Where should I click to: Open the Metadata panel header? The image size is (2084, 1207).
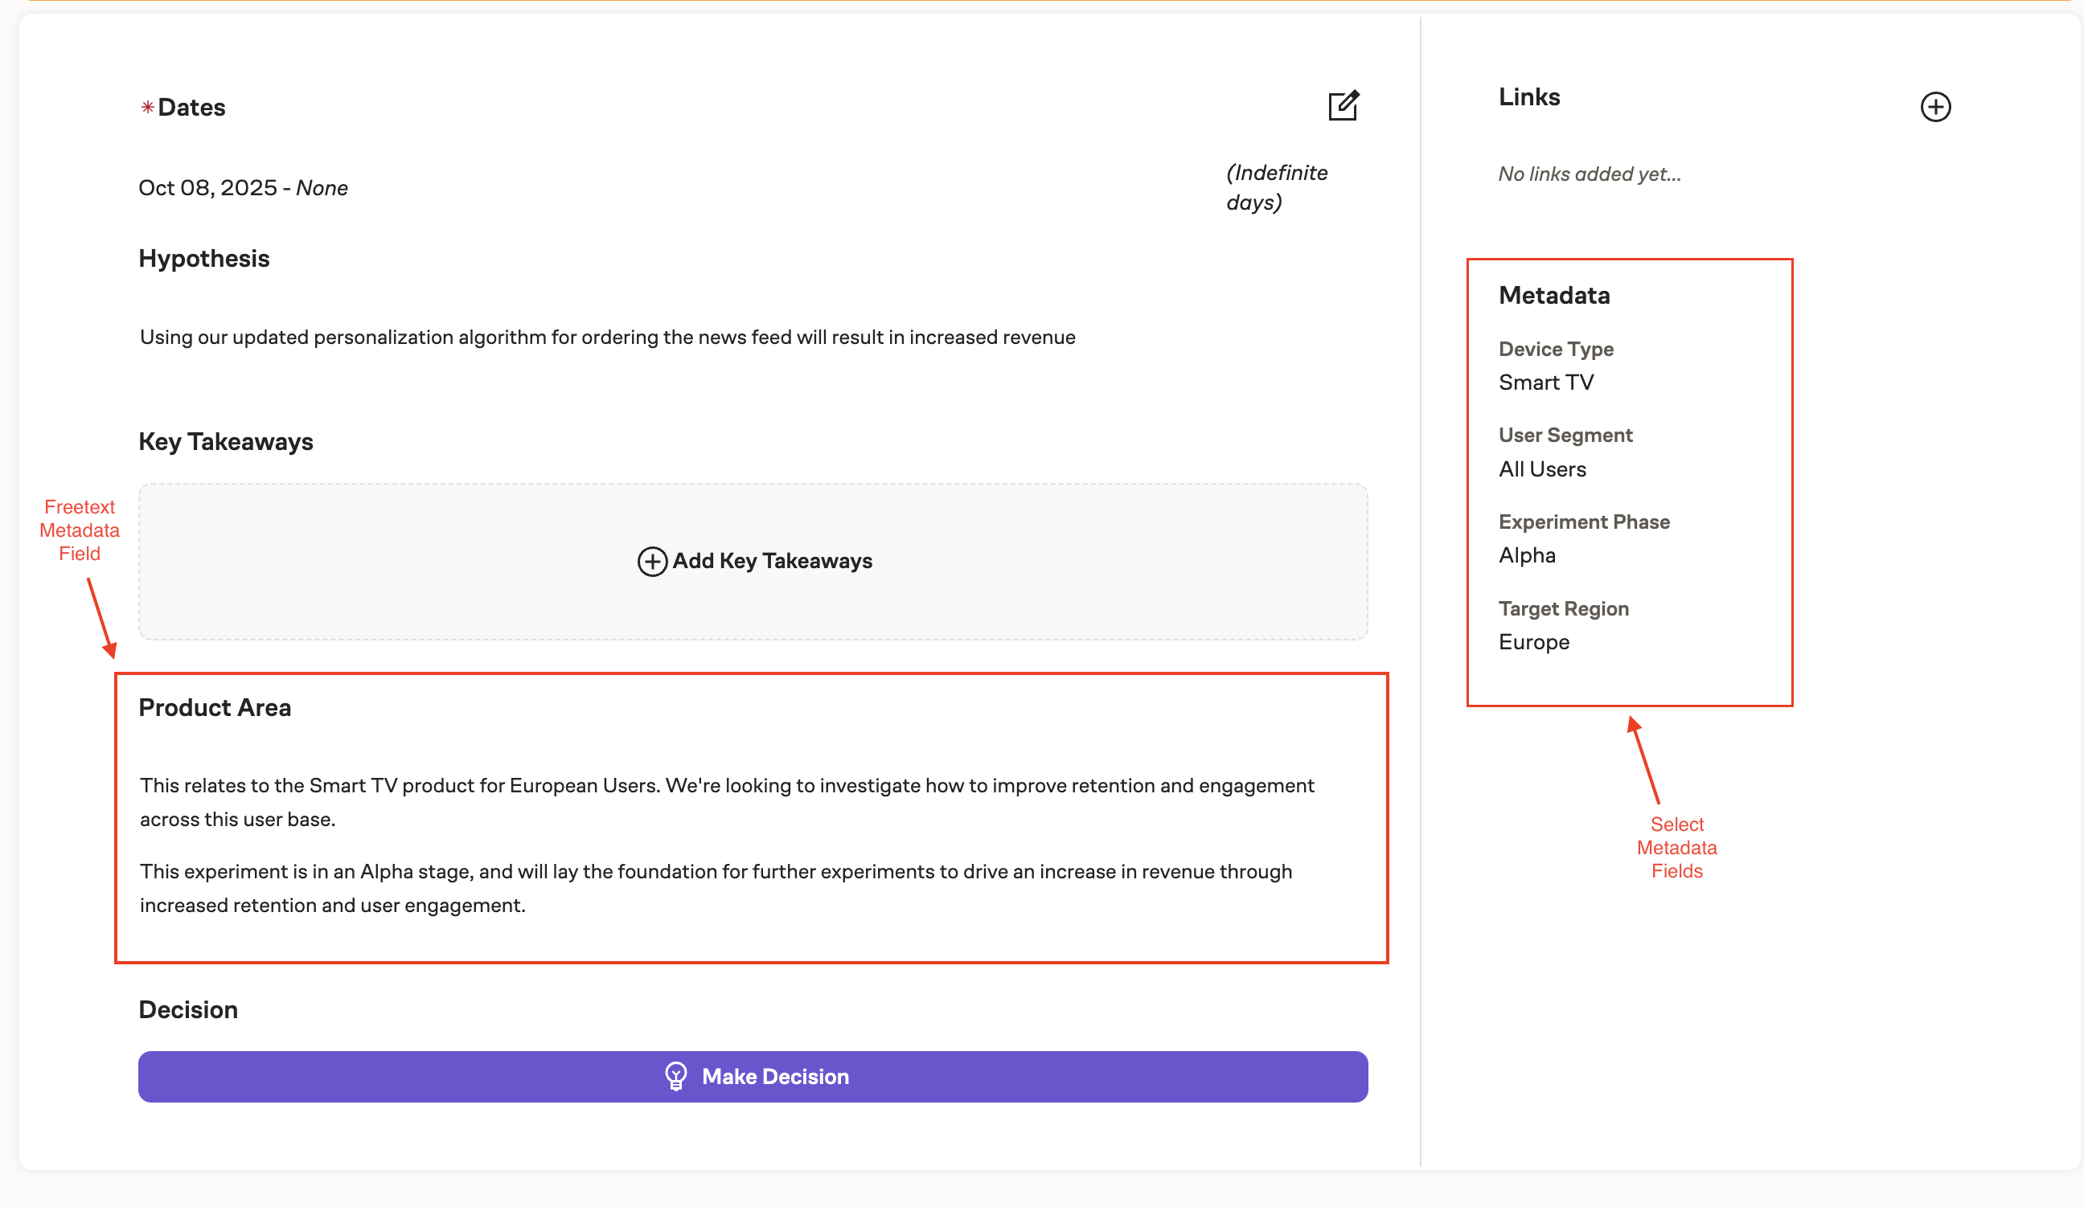[x=1554, y=295]
